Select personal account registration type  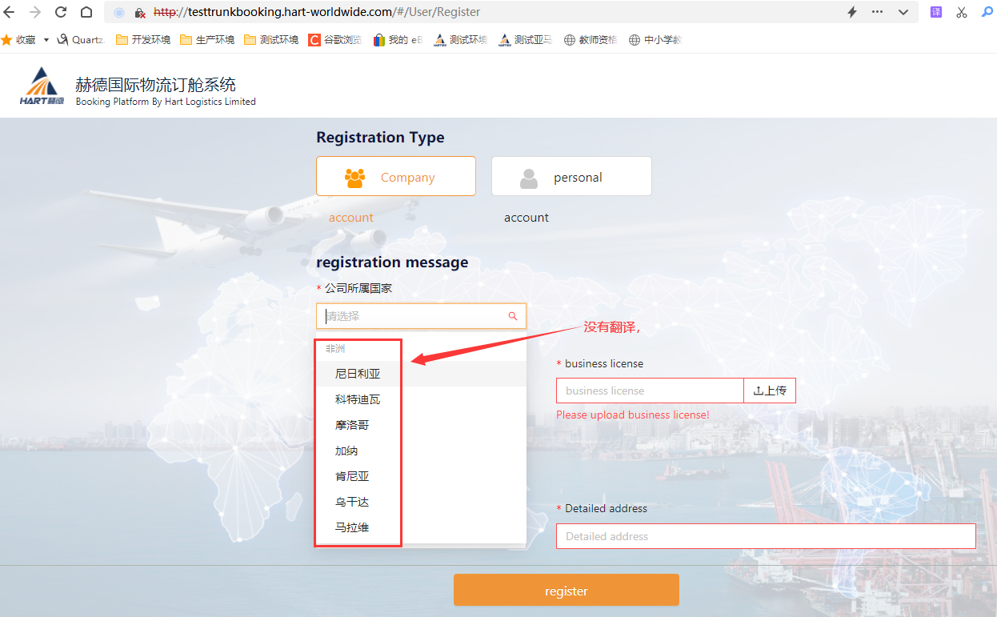tap(571, 177)
